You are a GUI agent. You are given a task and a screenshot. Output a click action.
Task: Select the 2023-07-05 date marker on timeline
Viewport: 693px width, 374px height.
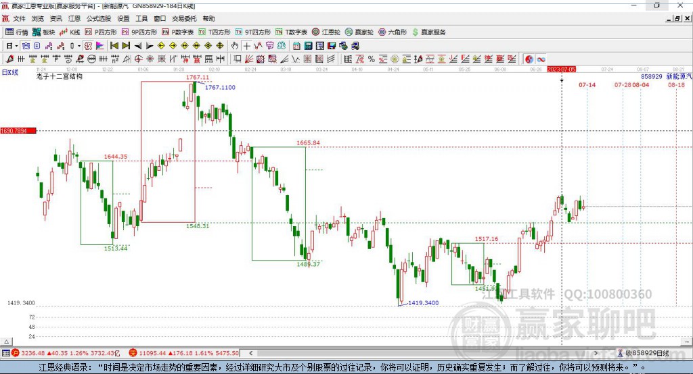point(561,70)
